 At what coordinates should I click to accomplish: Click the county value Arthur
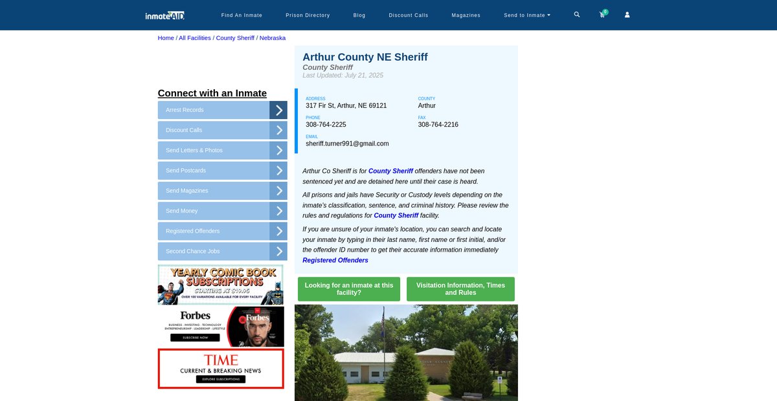(427, 105)
